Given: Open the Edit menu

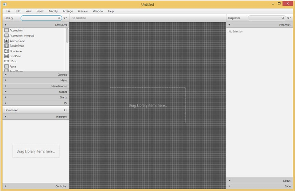Looking at the screenshot, I should tap(18, 11).
